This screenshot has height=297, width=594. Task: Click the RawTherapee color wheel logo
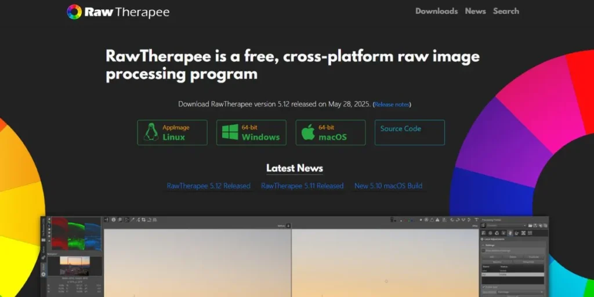(74, 12)
